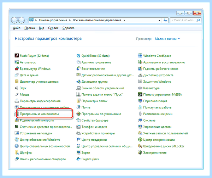Viewport: 212px width, 178px height.
Task: Open Flash Player icon in the list
Action: pyautogui.click(x=17, y=56)
